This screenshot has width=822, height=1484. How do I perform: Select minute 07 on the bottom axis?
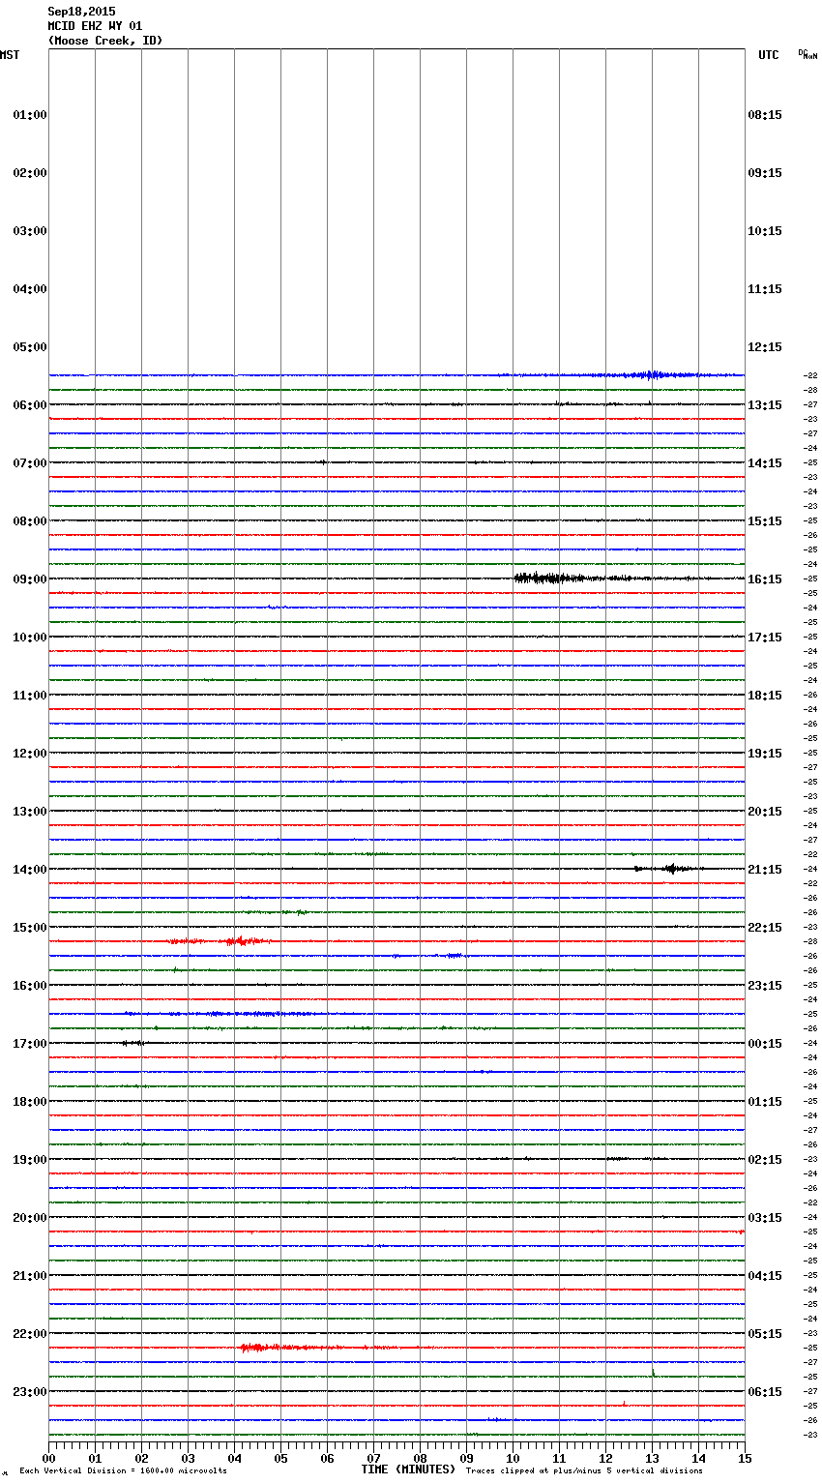(x=373, y=1458)
